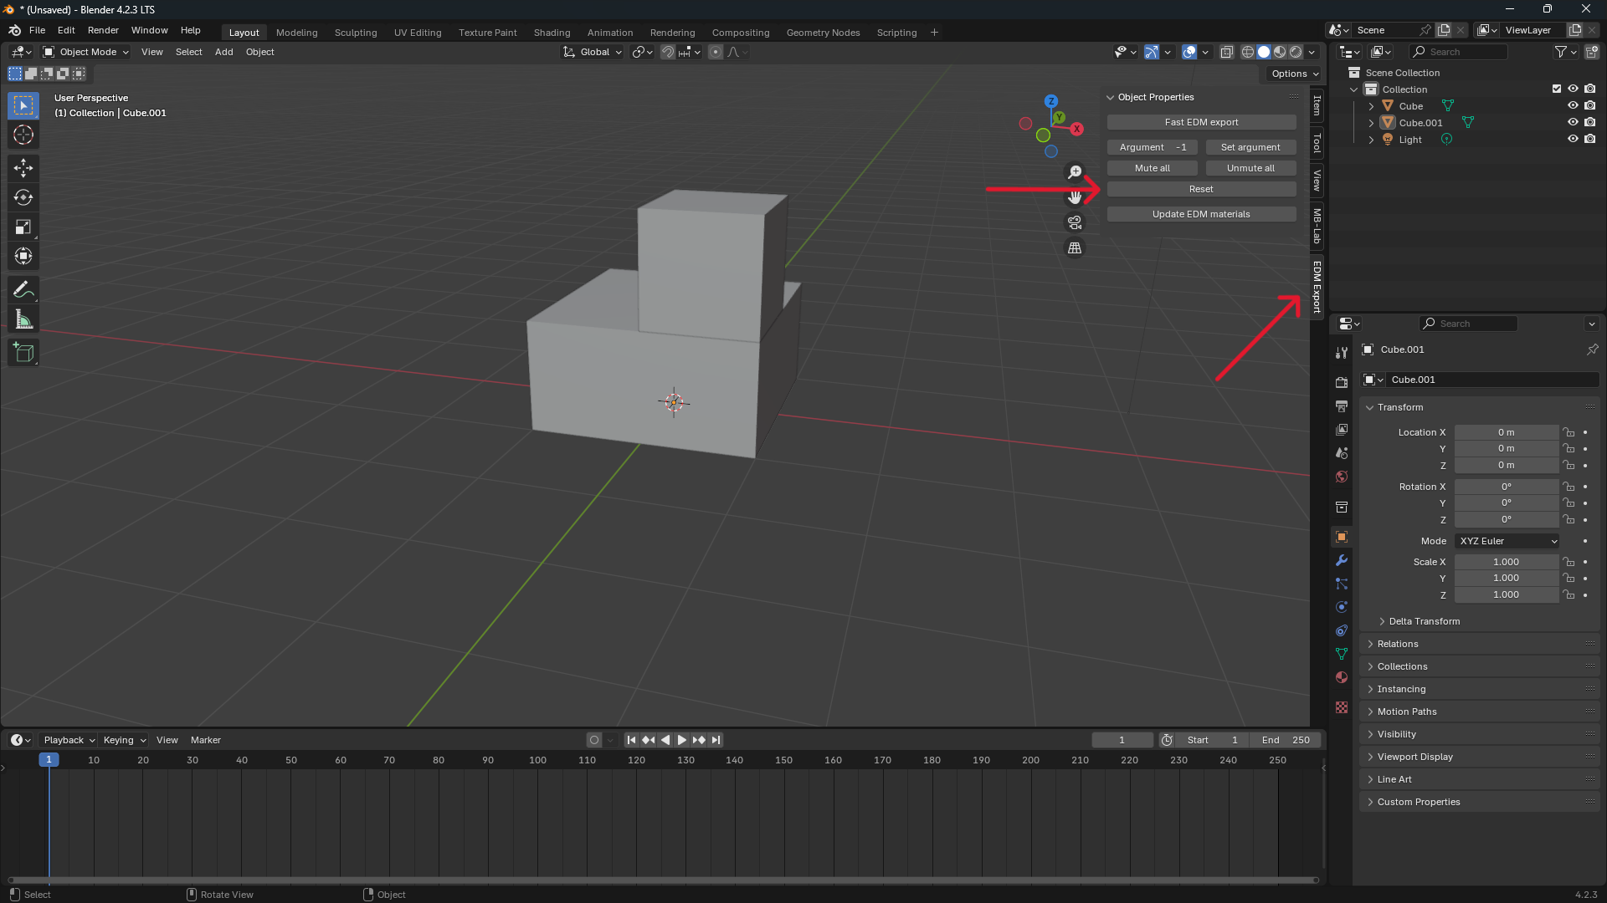1607x903 pixels.
Task: Switch to the Sculpting workspace tab
Action: tap(356, 33)
